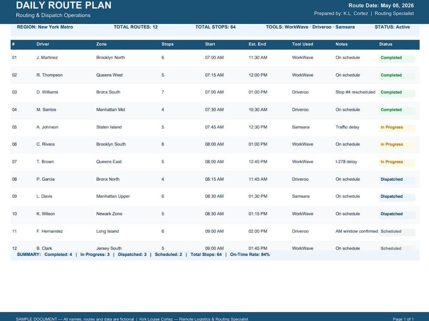Click the I-278 delay note
The height and width of the screenshot is (321, 429).
click(346, 162)
